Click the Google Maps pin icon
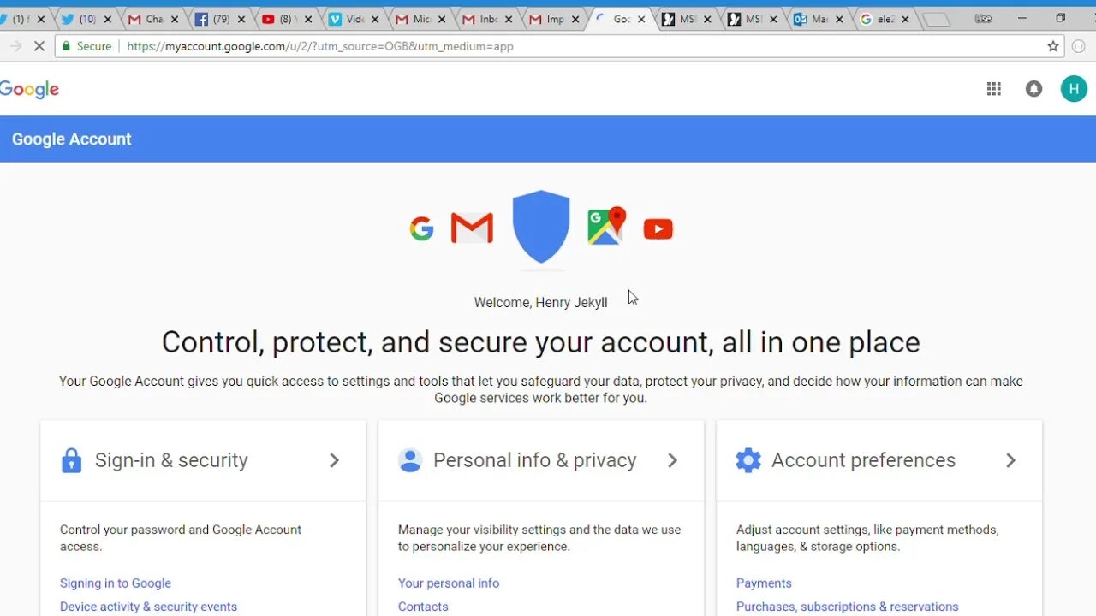Screen dimensions: 1096x616 [x=606, y=227]
